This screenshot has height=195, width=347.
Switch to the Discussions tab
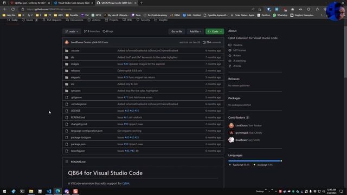(75, 20)
